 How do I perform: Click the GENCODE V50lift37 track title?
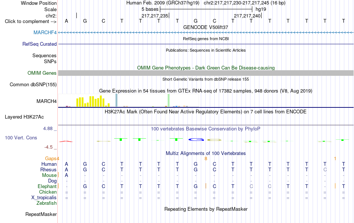[x=206, y=27]
